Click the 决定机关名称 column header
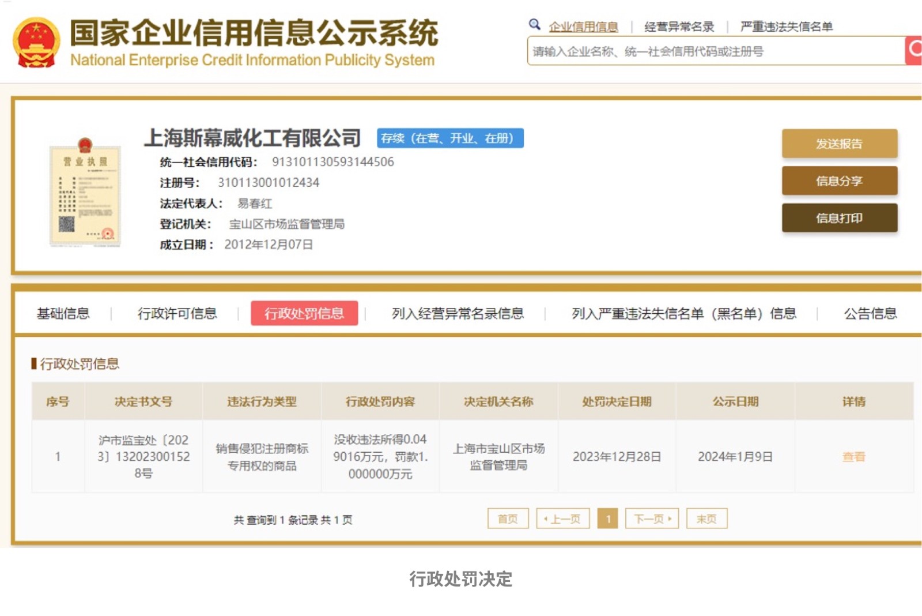 click(x=498, y=401)
